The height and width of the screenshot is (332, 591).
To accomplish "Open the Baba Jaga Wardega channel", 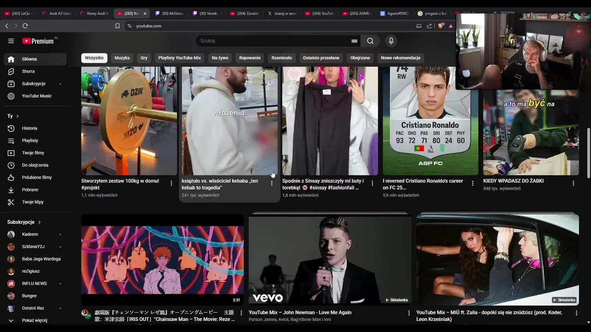I will click(x=35, y=259).
